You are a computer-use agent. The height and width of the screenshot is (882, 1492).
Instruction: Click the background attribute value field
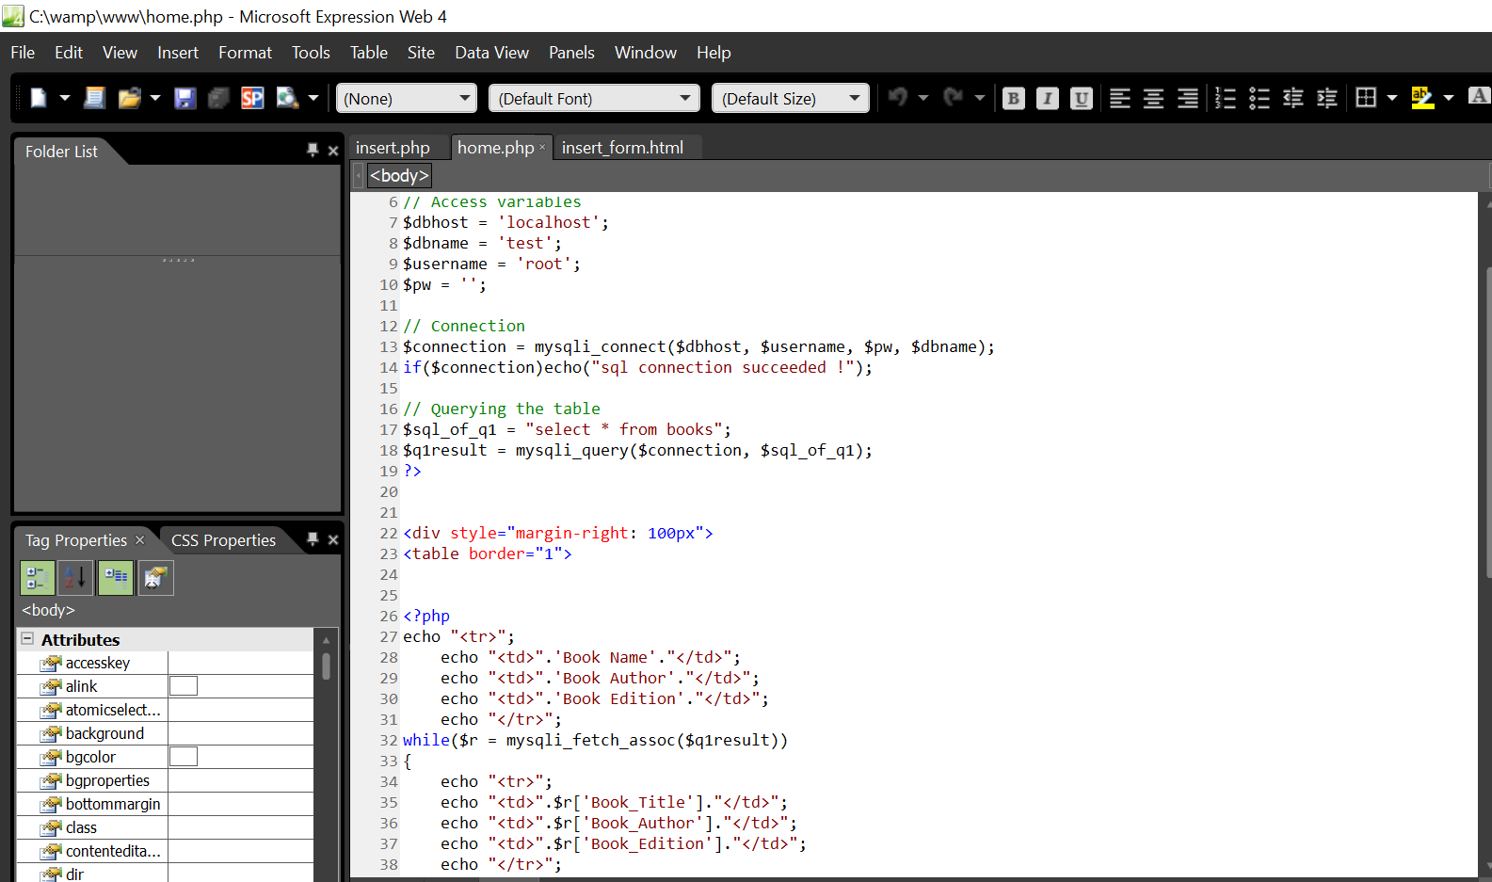241,733
